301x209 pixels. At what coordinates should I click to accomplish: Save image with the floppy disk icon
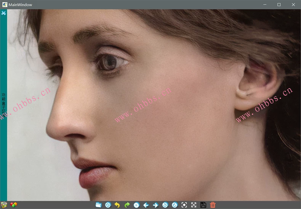203,205
